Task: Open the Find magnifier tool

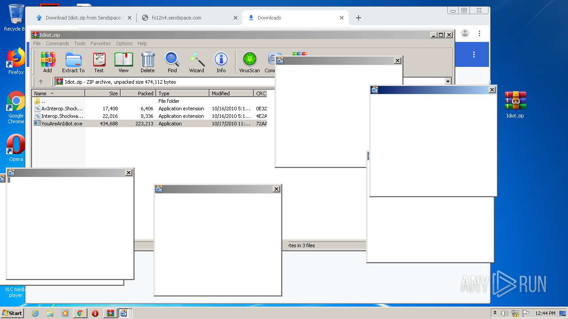Action: (x=172, y=62)
